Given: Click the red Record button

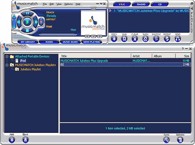Looking at the screenshot, I should (41, 22).
